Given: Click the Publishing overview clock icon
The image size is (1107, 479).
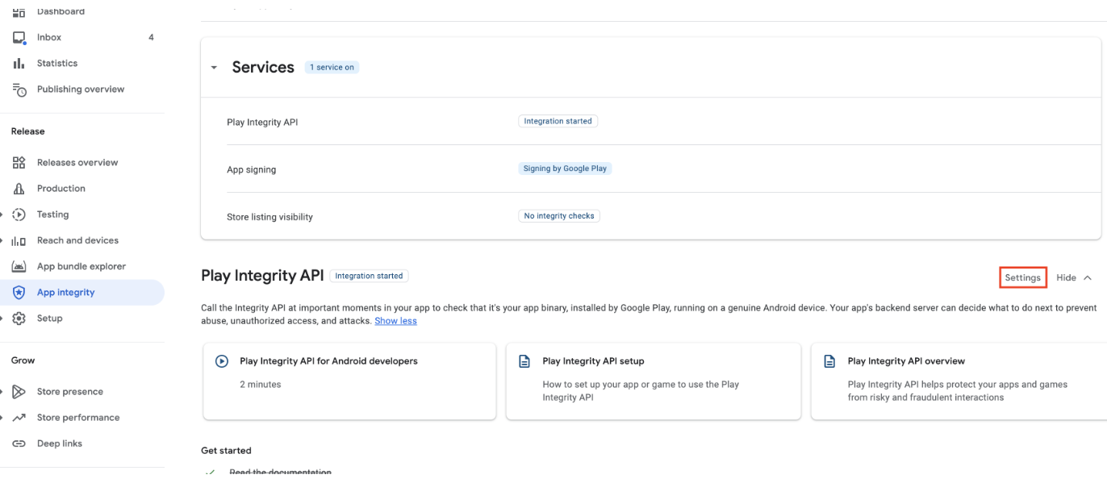Looking at the screenshot, I should 19,90.
